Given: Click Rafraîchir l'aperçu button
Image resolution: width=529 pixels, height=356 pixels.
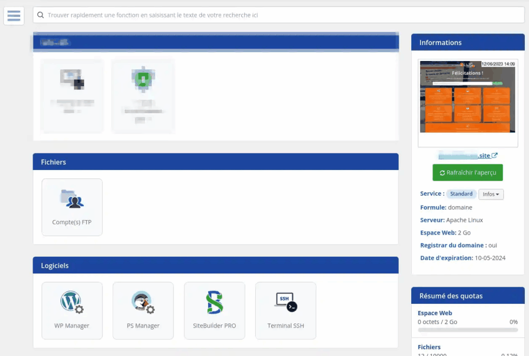Looking at the screenshot, I should click(x=468, y=173).
